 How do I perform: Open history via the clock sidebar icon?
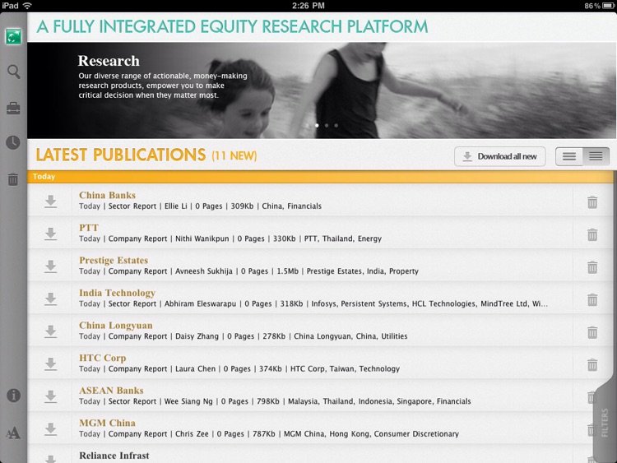pos(13,142)
